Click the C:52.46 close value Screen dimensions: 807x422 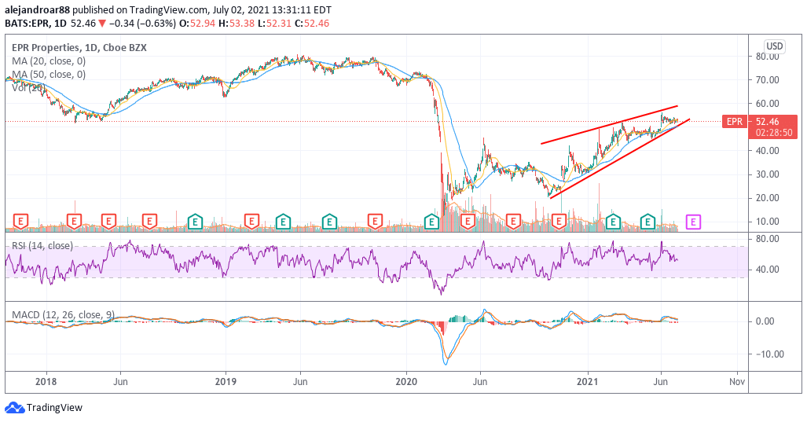312,23
